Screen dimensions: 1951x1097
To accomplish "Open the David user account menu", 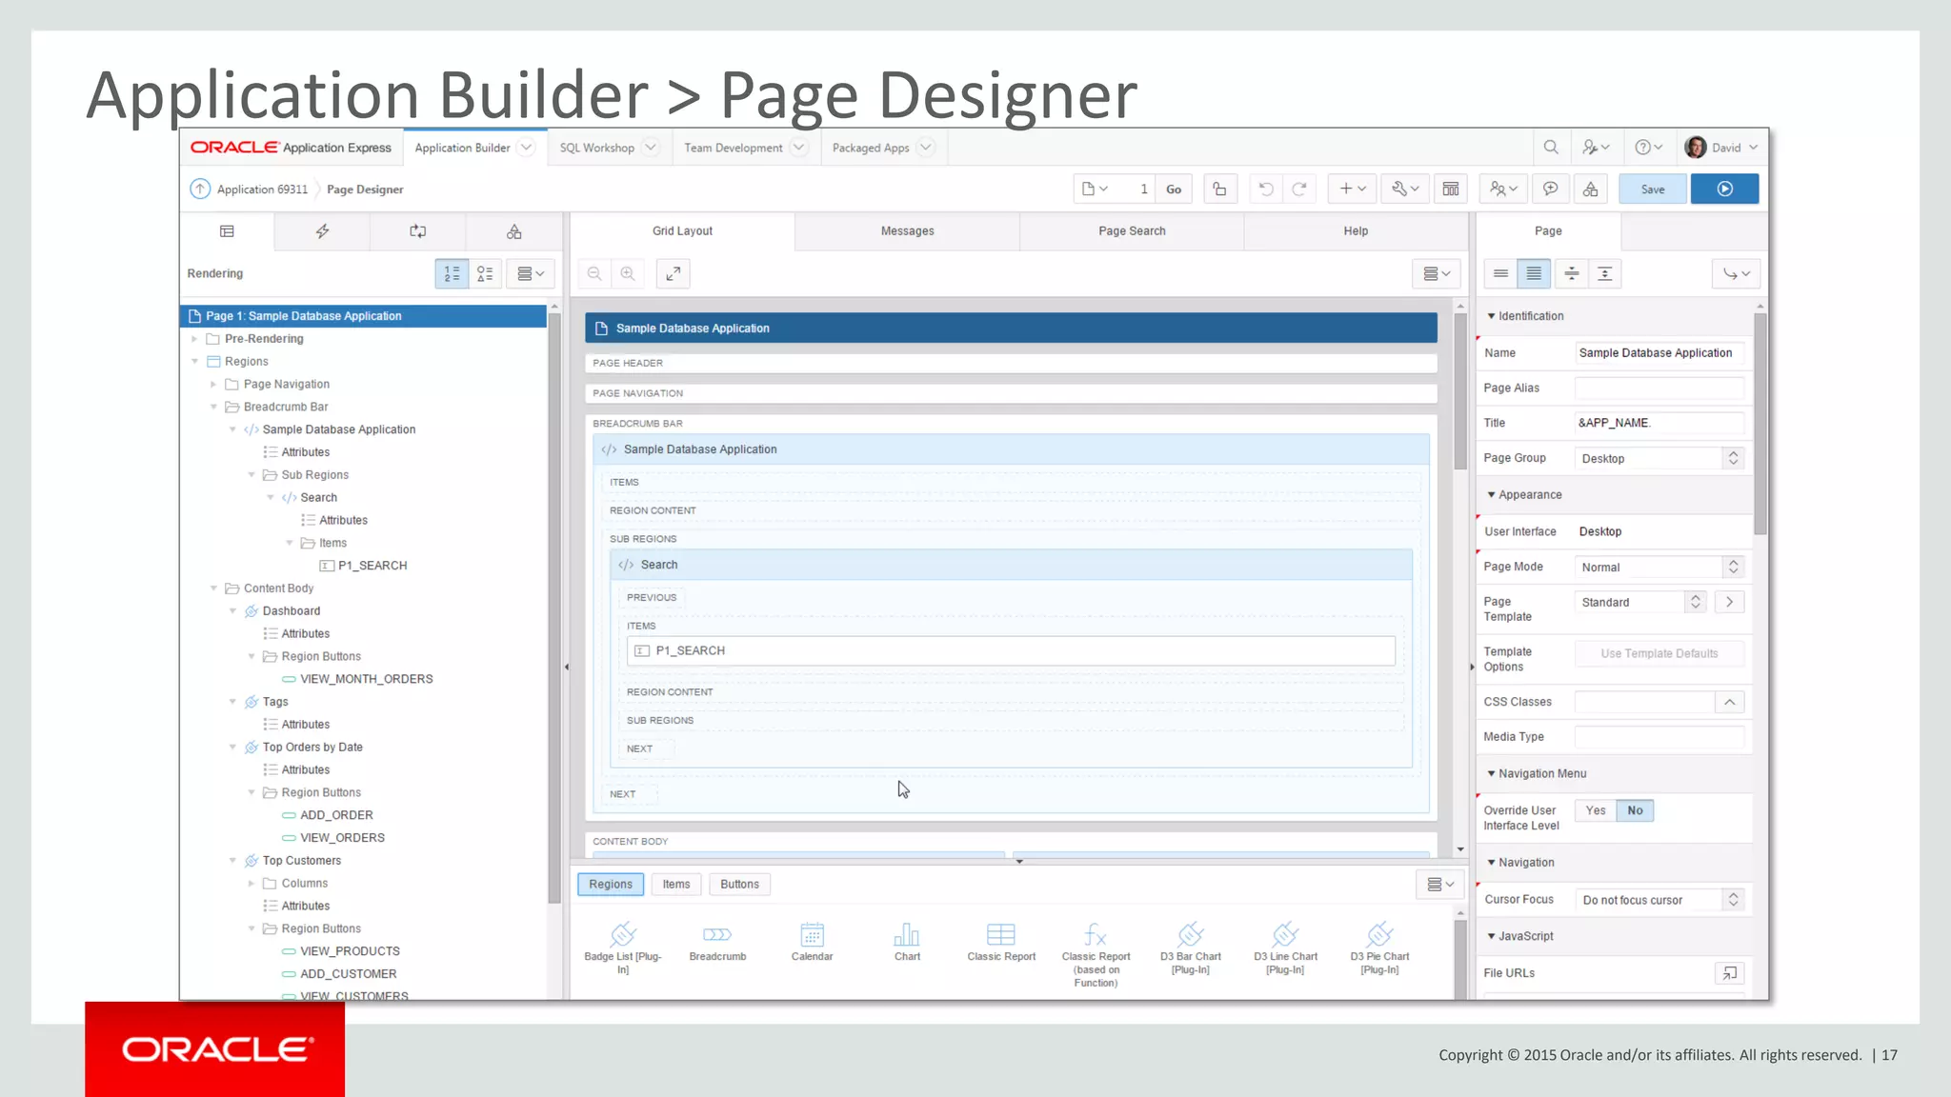I will pyautogui.click(x=1720, y=148).
